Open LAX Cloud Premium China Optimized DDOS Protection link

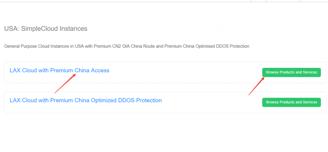(x=86, y=100)
